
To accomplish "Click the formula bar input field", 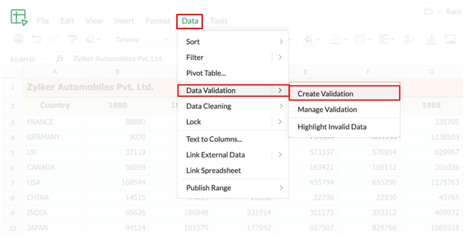I will click(x=119, y=59).
